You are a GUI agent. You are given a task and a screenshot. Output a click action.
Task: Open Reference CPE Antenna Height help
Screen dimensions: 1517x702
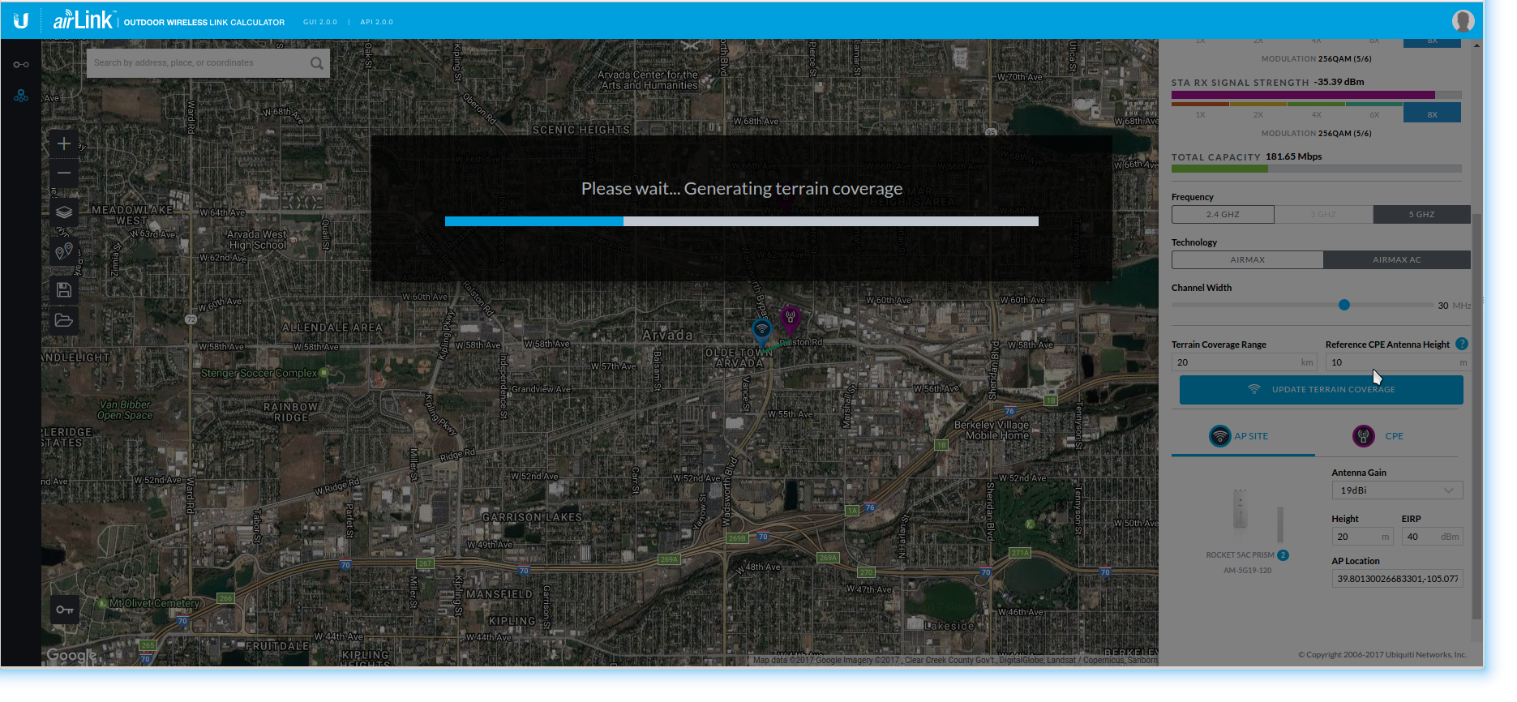(x=1461, y=344)
